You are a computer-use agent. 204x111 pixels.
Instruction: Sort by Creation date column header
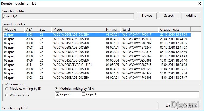(175, 29)
